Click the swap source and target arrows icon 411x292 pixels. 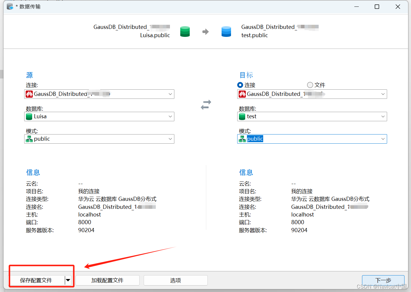206,105
